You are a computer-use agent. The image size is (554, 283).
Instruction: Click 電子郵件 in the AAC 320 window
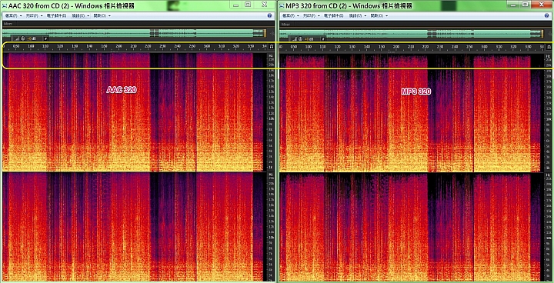tap(56, 16)
